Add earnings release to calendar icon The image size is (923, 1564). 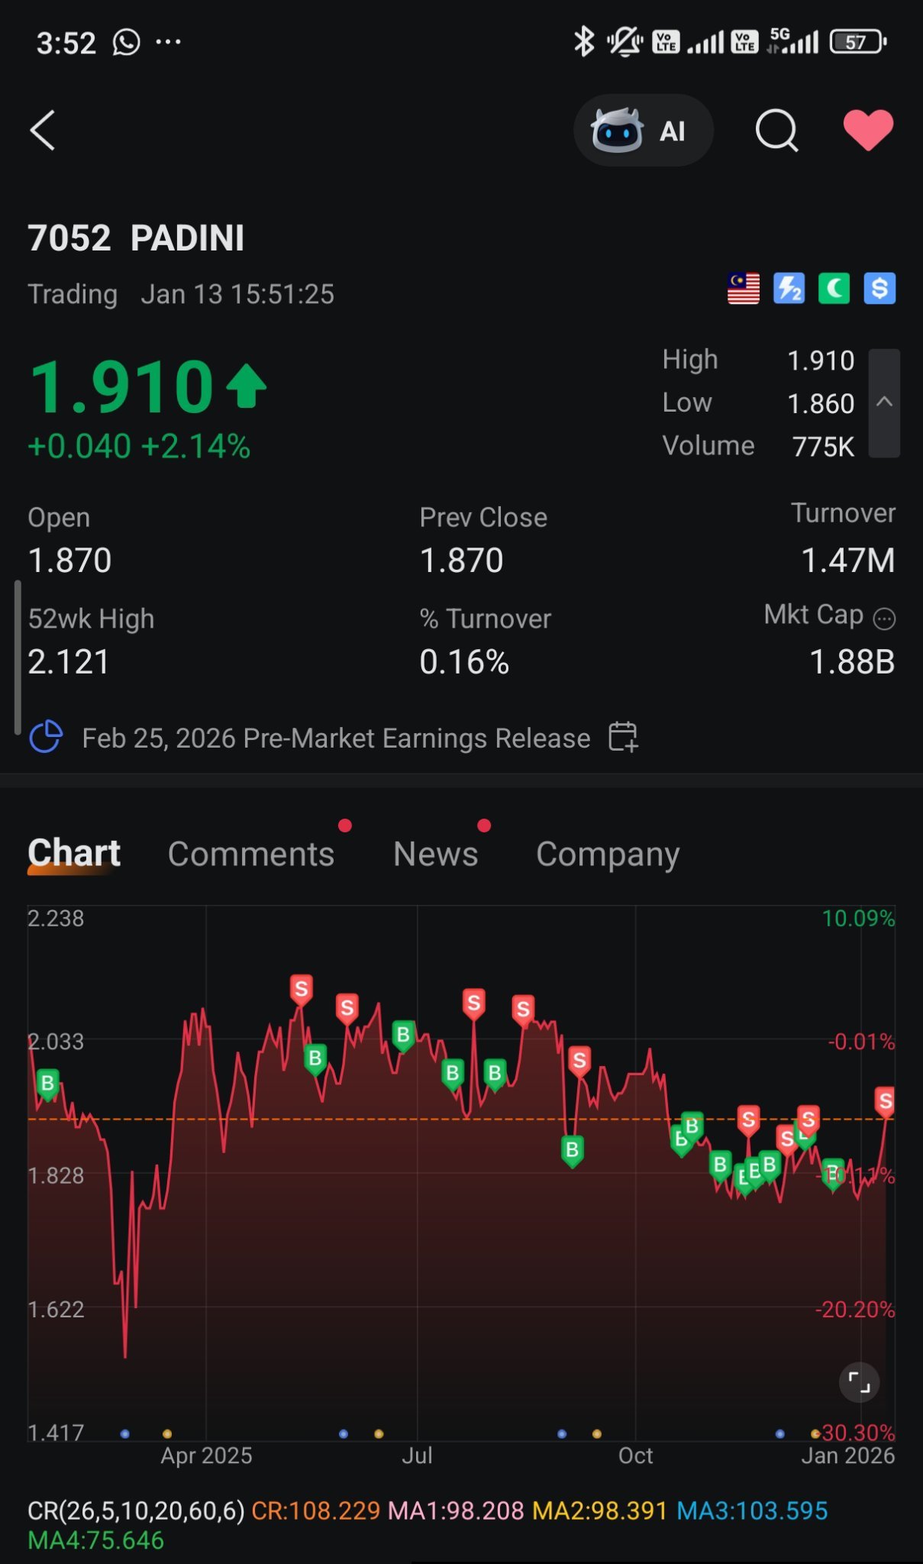(623, 737)
